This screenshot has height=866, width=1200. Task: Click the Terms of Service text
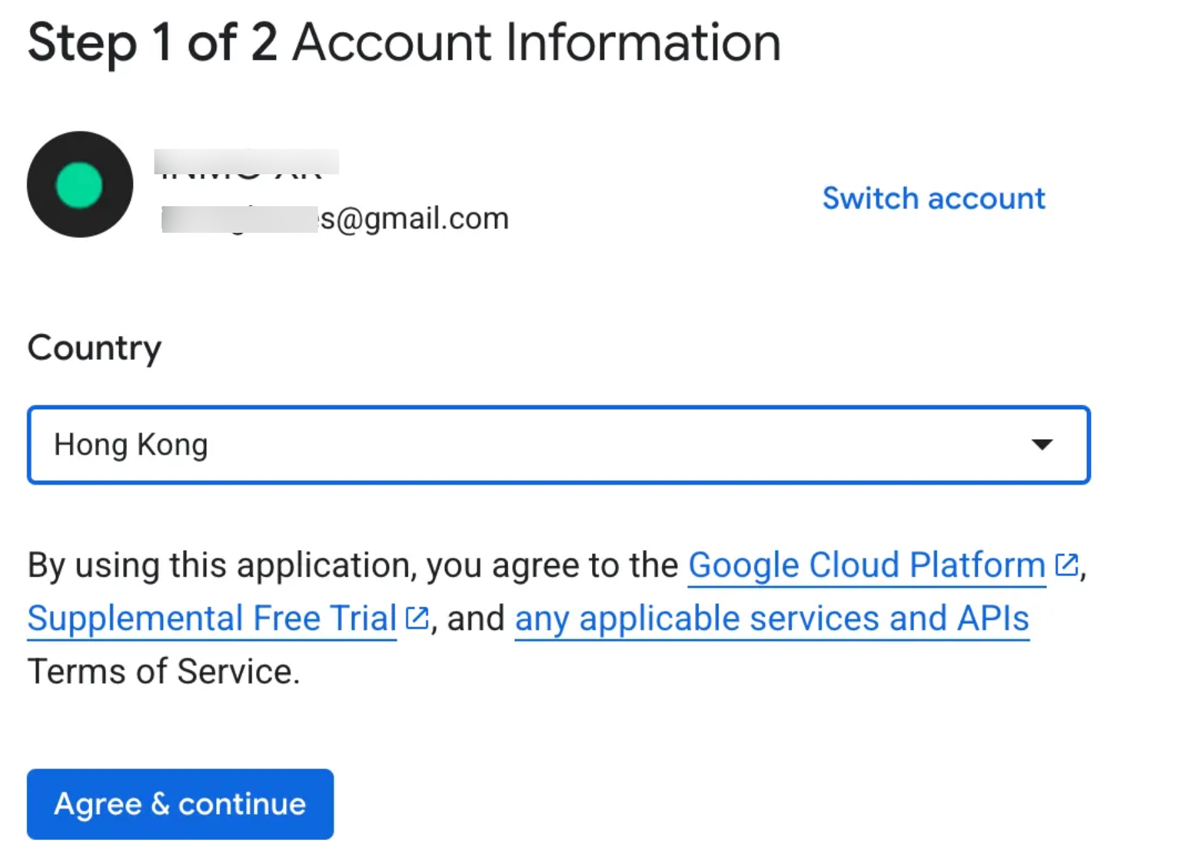coord(164,671)
